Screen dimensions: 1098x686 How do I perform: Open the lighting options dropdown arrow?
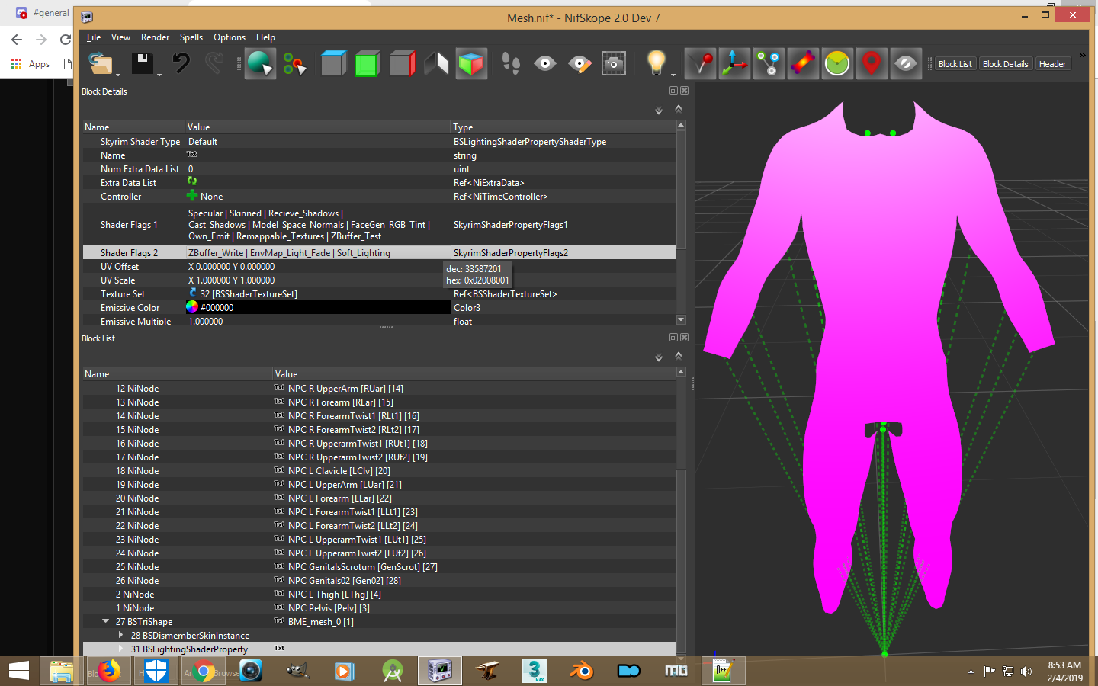pyautogui.click(x=673, y=74)
